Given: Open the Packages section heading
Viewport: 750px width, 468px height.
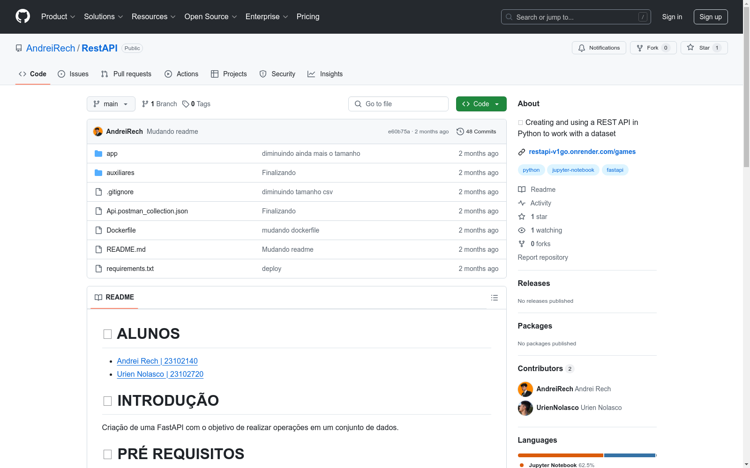Looking at the screenshot, I should pyautogui.click(x=535, y=326).
